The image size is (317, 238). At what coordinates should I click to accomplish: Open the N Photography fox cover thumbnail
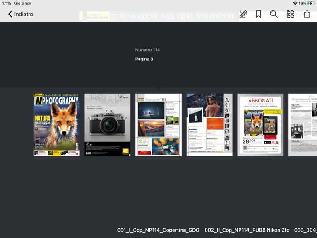57,125
